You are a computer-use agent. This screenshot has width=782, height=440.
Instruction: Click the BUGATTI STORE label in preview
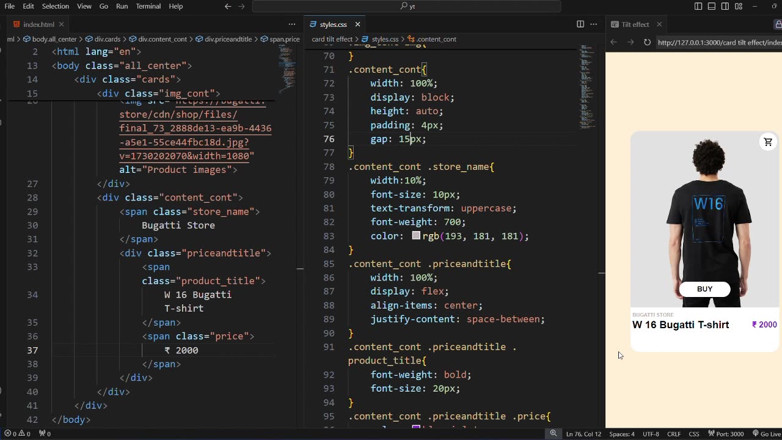click(x=652, y=315)
